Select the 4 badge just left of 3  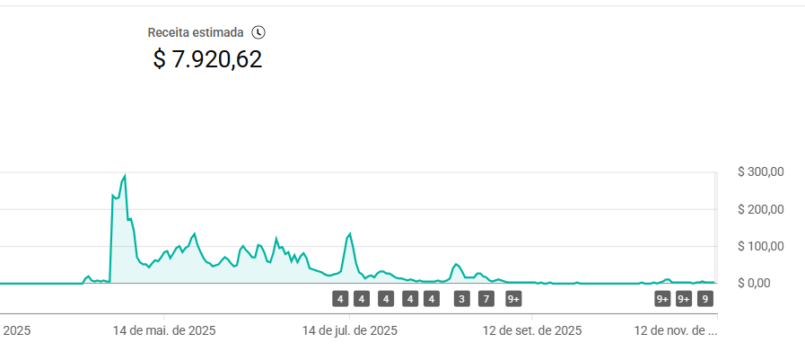coord(431,299)
